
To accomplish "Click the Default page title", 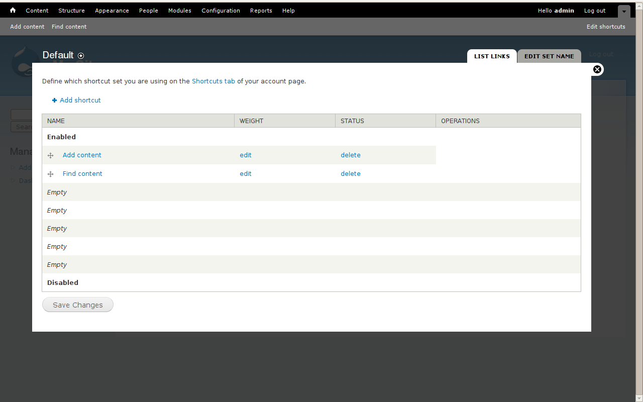I will tap(58, 55).
